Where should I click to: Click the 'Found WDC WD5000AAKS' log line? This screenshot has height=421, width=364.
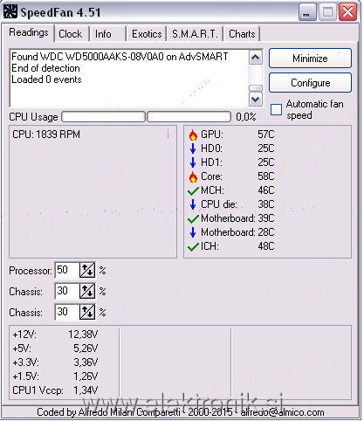click(120, 57)
